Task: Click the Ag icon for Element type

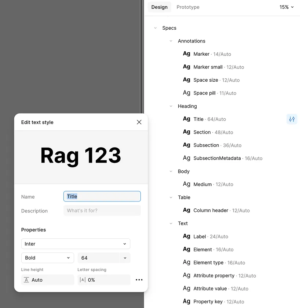Action: point(187,262)
